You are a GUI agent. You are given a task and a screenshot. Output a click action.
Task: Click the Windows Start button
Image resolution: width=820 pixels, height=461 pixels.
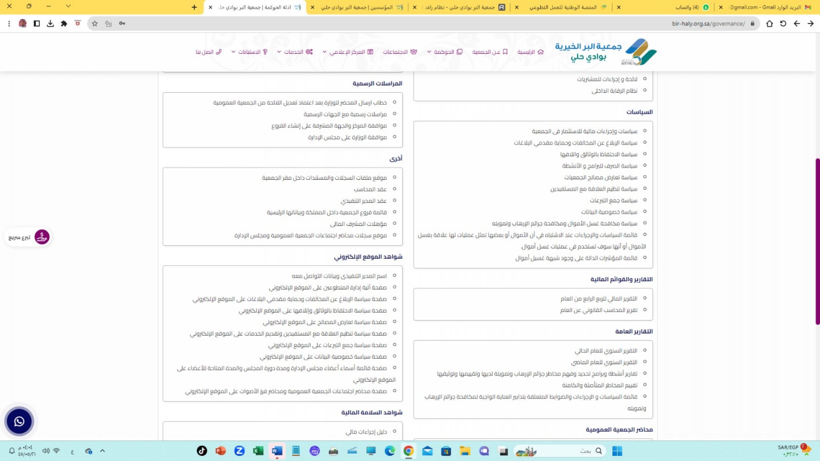click(617, 451)
